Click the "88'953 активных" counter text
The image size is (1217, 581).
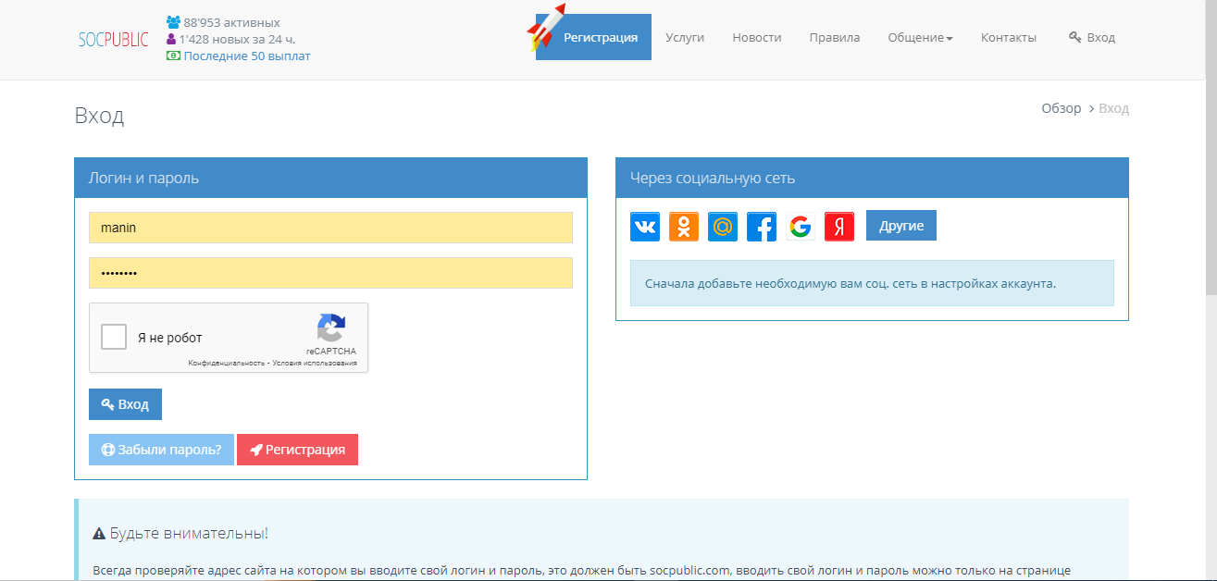(x=231, y=22)
